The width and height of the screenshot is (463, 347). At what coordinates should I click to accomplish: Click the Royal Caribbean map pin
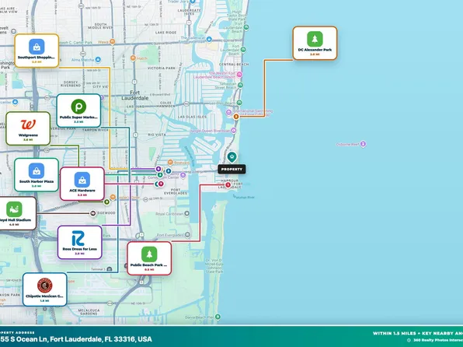(x=187, y=213)
